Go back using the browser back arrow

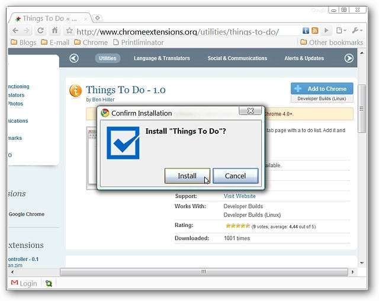(15, 30)
